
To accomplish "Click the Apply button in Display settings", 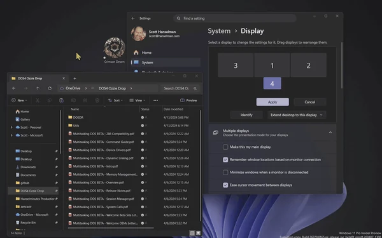I will point(272,102).
